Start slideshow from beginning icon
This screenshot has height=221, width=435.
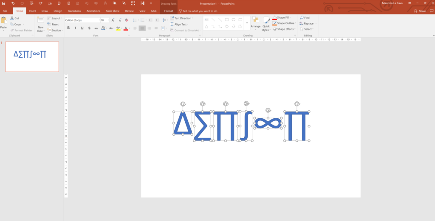coord(31,3)
